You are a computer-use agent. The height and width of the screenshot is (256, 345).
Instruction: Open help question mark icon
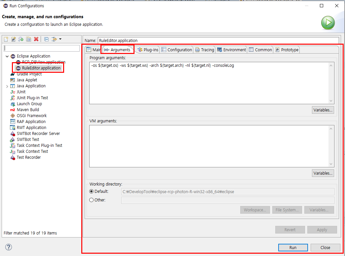8,247
